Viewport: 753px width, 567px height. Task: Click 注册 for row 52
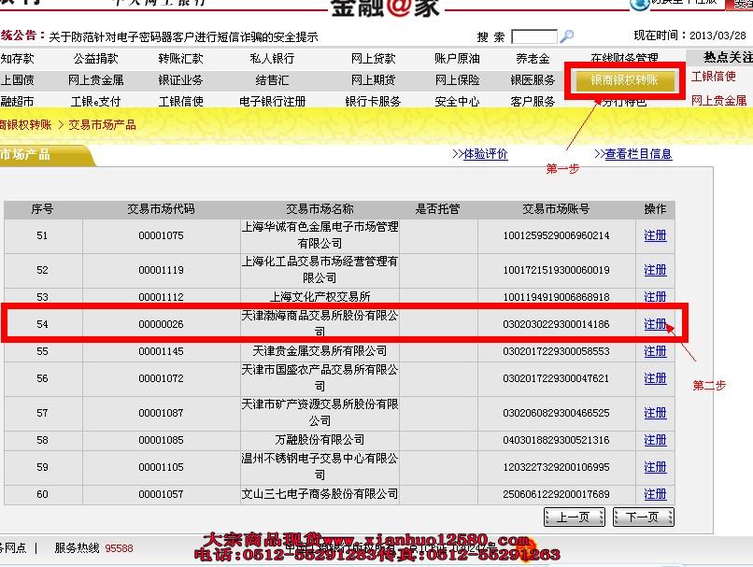pyautogui.click(x=655, y=270)
